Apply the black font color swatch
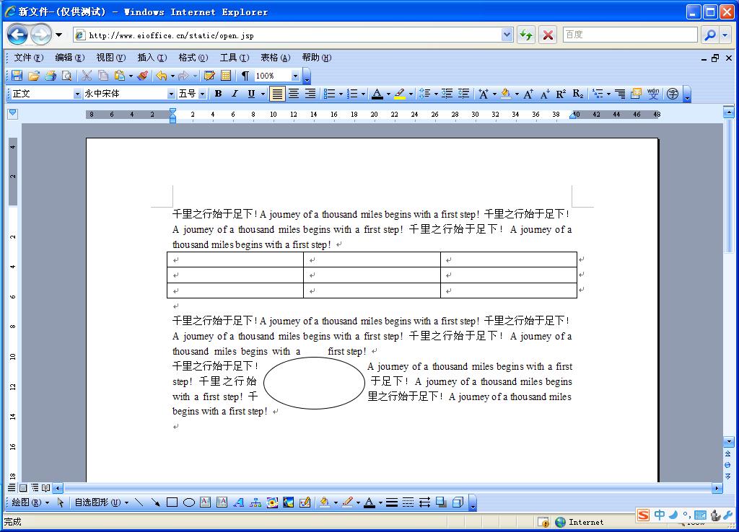 coord(377,94)
